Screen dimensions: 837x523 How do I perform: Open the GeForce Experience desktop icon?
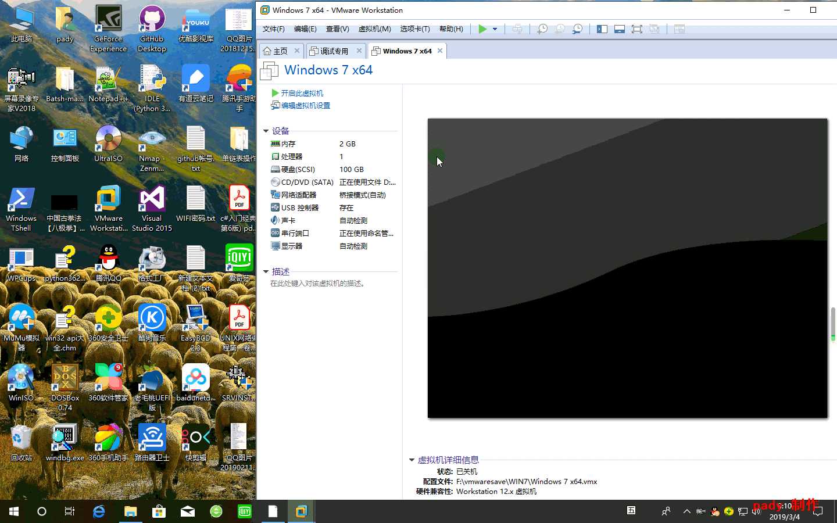(x=108, y=29)
